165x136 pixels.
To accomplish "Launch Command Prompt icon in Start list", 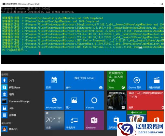I will 4,101.
